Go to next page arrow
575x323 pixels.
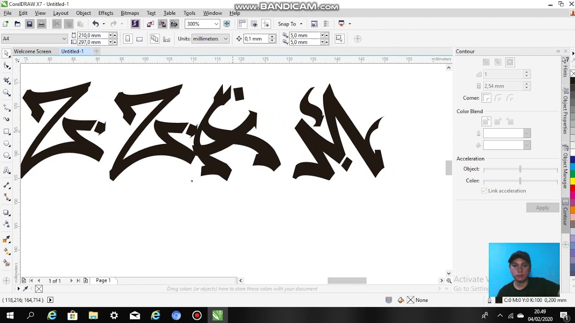pyautogui.click(x=71, y=280)
